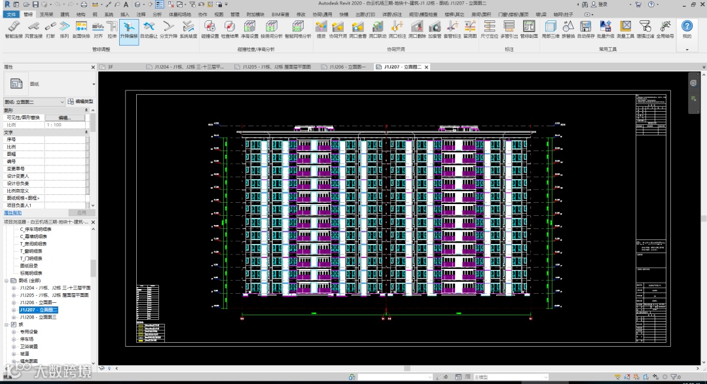
Task: Click the project browser vertical scrollbar
Action: 94,269
